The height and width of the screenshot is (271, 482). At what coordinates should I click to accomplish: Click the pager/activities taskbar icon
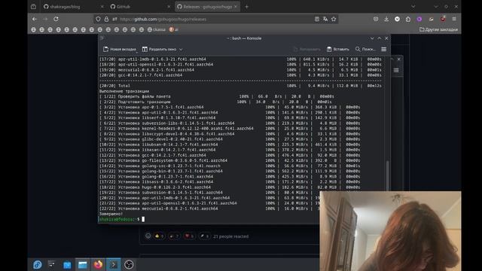pos(52,264)
